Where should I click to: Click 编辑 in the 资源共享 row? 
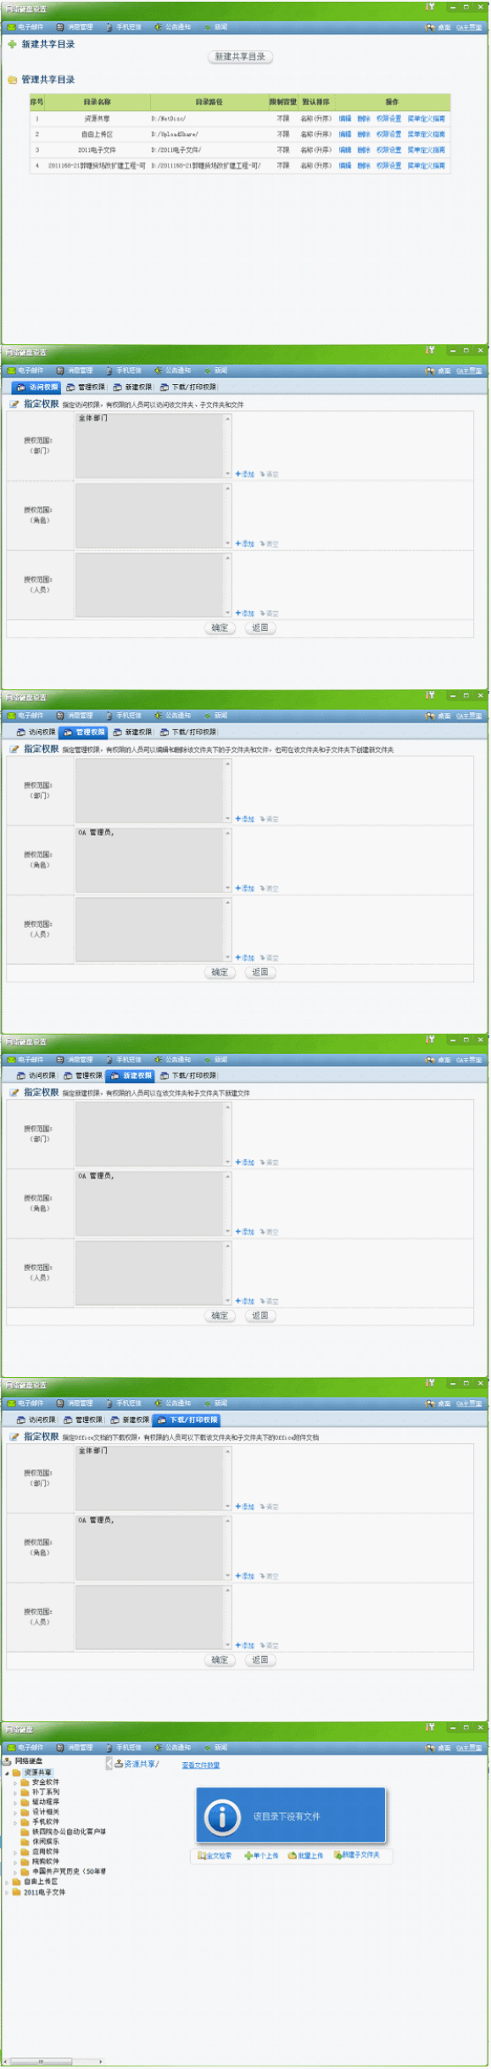coord(345,119)
